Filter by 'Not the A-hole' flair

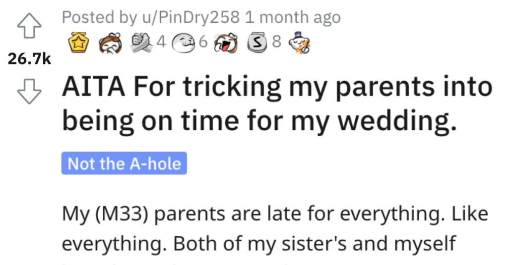coord(124,163)
